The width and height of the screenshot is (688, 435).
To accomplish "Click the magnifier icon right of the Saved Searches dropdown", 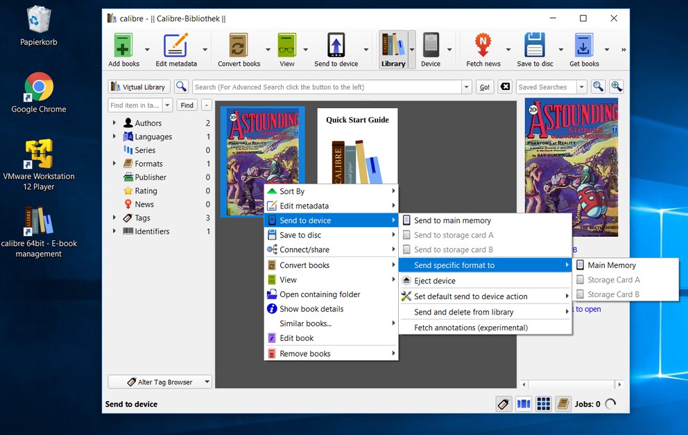I will coord(598,87).
